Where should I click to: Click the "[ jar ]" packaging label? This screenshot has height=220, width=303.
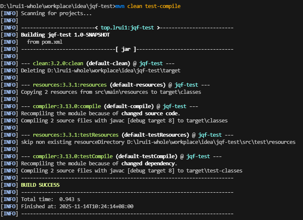click(126, 49)
